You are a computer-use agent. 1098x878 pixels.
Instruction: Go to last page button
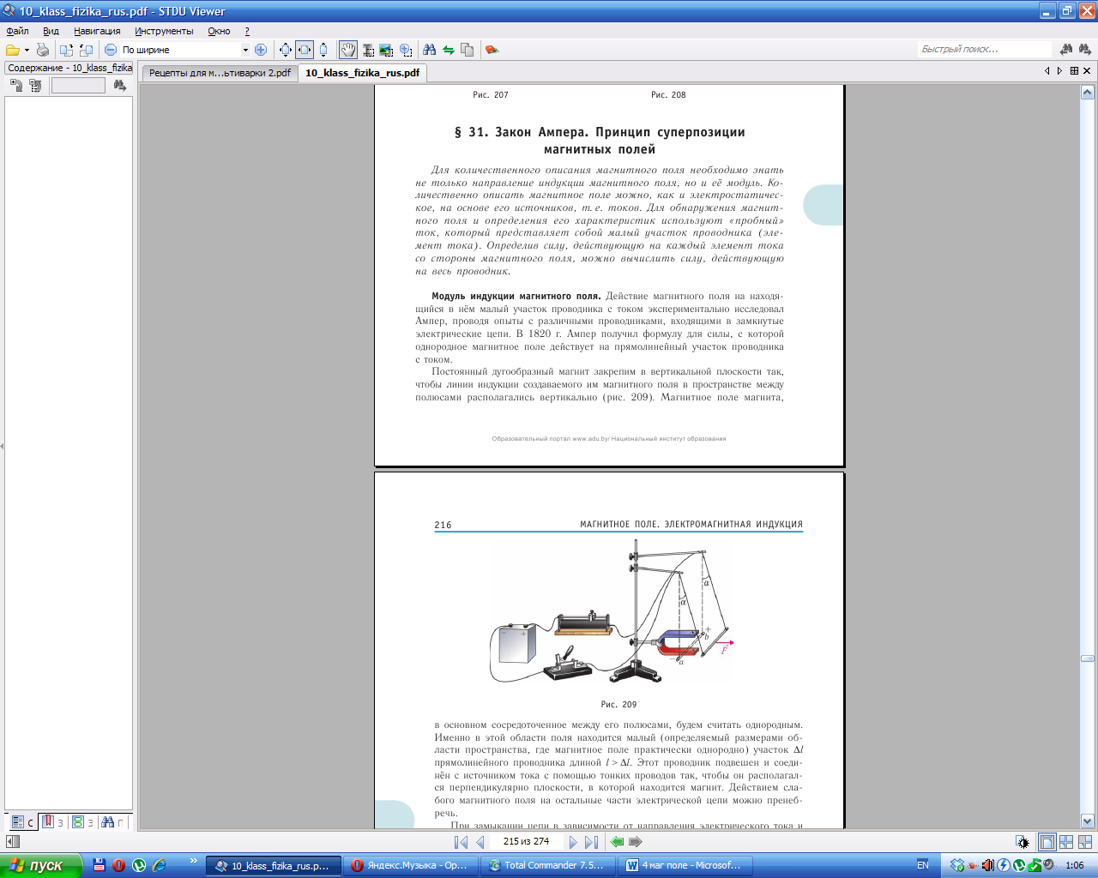[x=591, y=842]
